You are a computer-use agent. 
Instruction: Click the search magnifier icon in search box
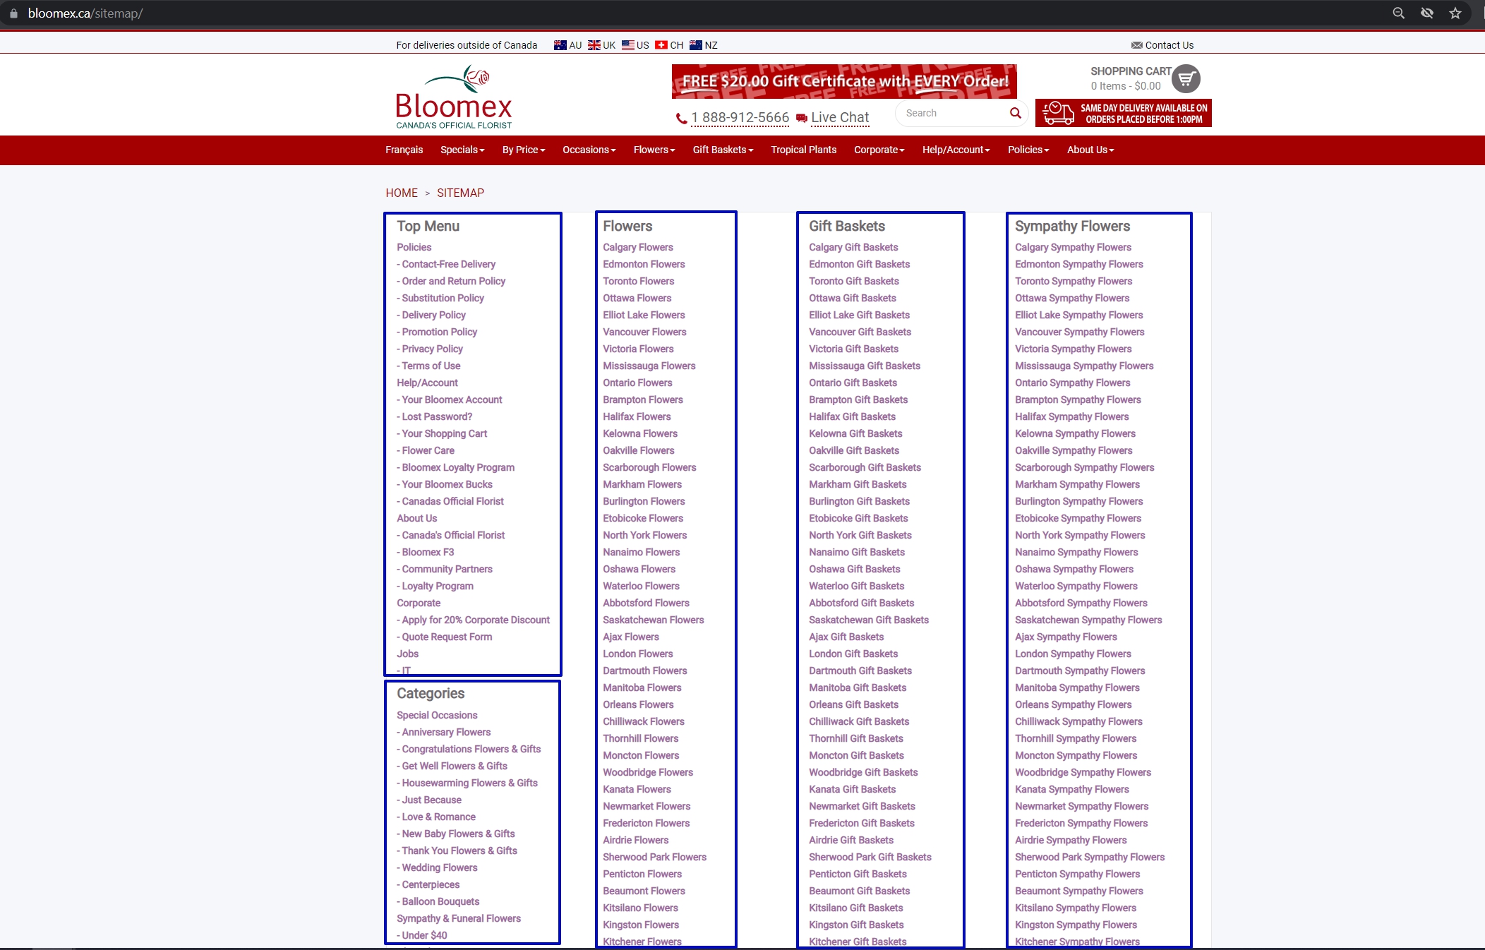[x=1016, y=113]
